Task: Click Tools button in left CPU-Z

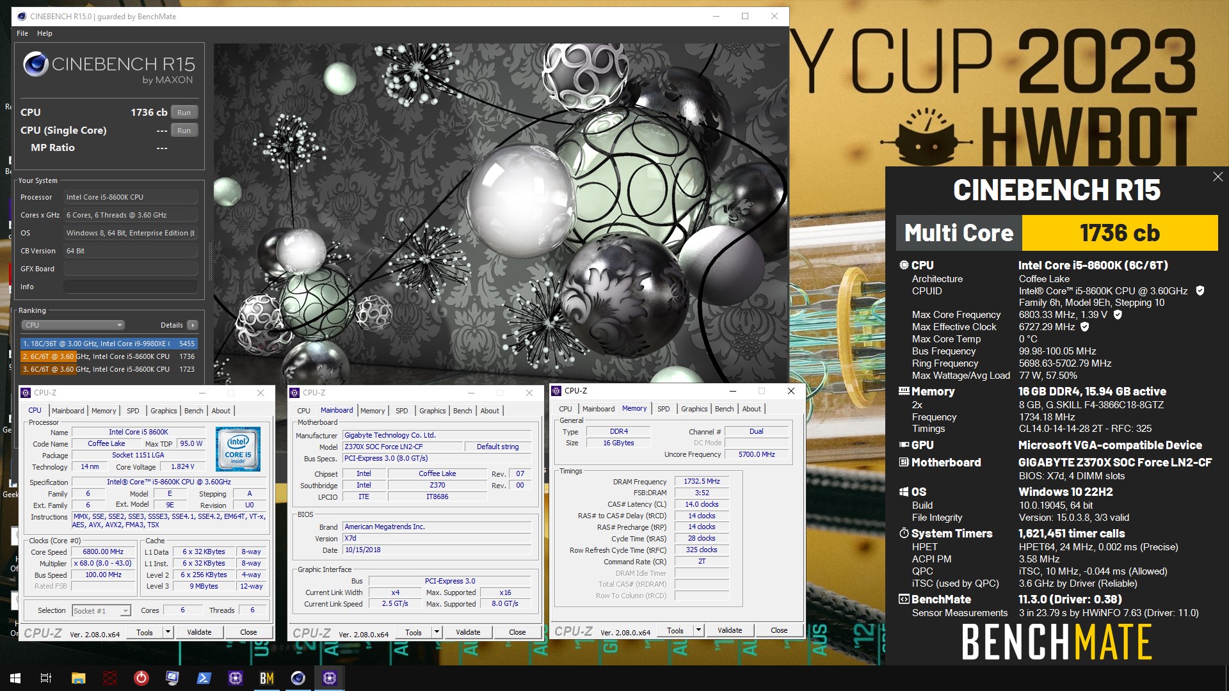Action: pos(145,633)
